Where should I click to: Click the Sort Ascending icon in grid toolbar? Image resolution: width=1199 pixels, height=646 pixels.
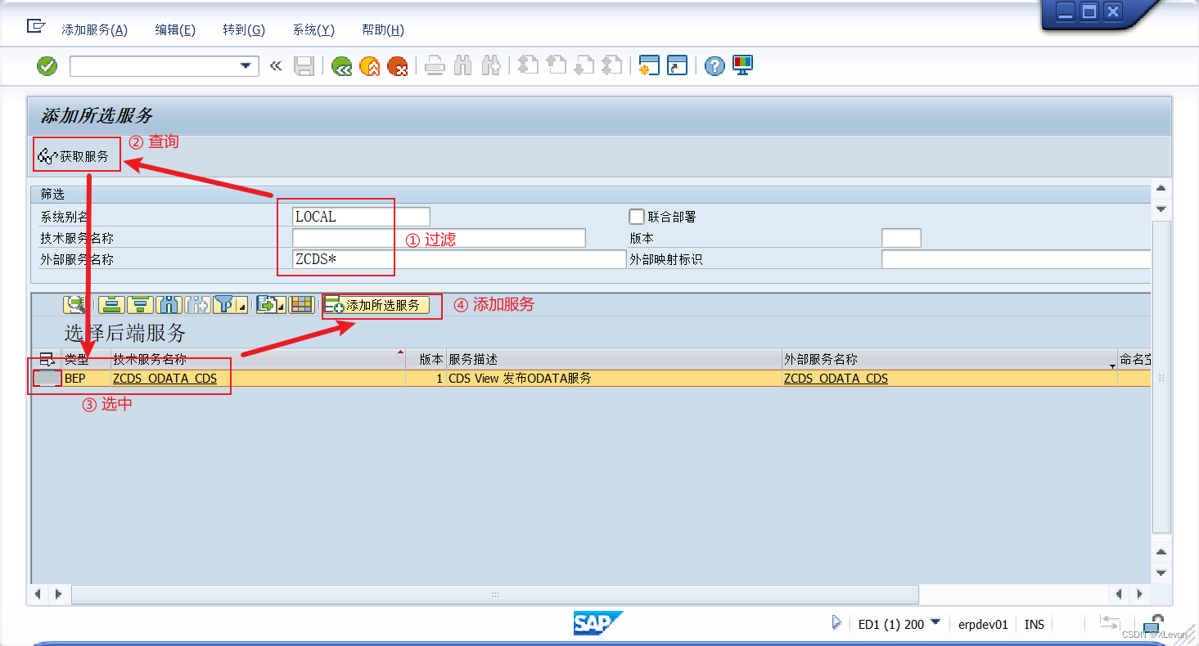pos(113,305)
